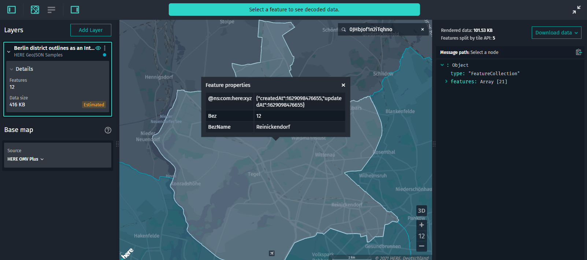Click the right panel resize handle
587x260 pixels.
pyautogui.click(x=434, y=144)
